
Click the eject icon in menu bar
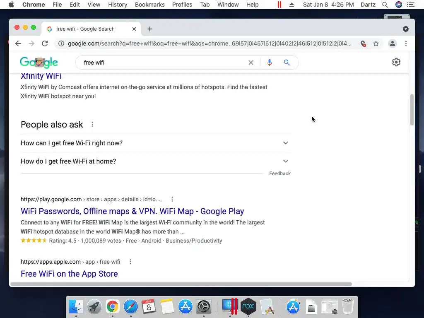(291, 5)
